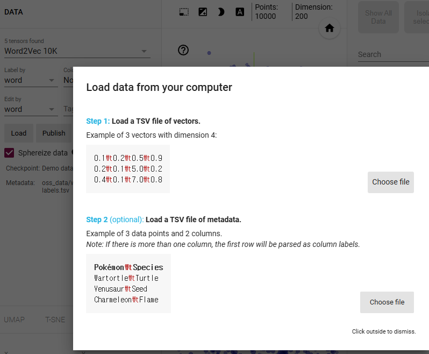Click the DATA panel heading
The width and height of the screenshot is (429, 354).
point(13,12)
